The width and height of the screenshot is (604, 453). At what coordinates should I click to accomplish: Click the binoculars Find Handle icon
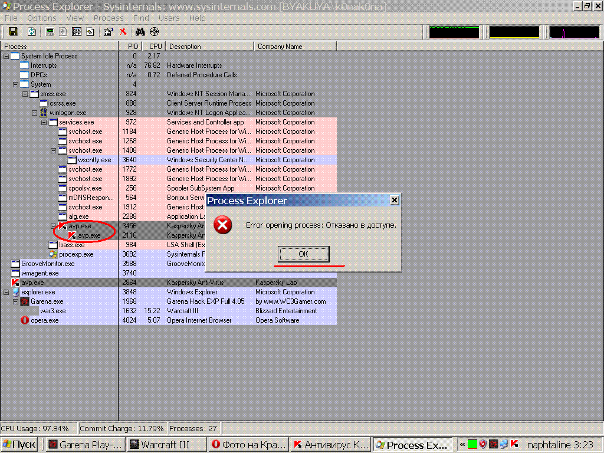point(140,32)
